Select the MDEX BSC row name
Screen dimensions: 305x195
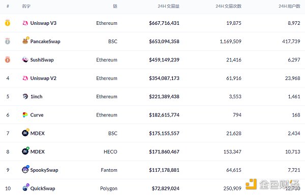click(37, 133)
